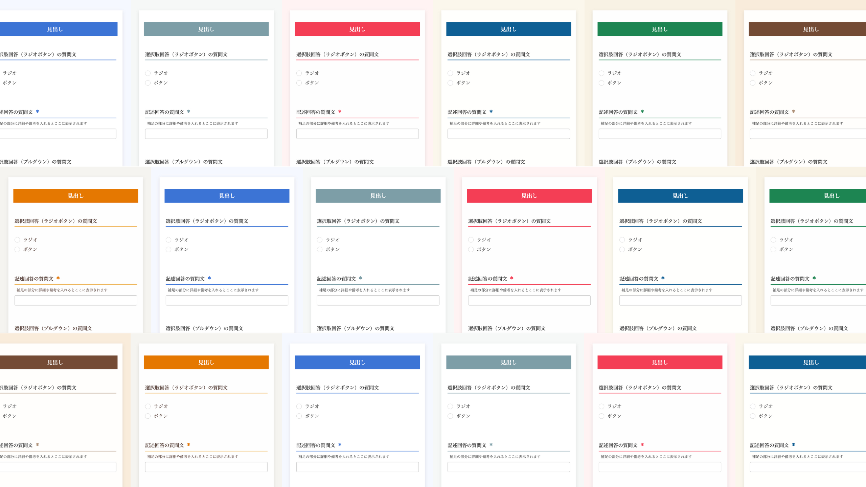The height and width of the screenshot is (487, 866).
Task: Focus text input in middle-row gray form
Action: coord(378,300)
